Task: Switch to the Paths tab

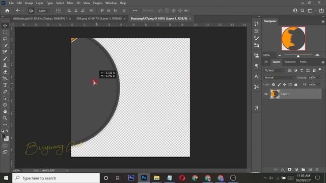Action: 303,62
